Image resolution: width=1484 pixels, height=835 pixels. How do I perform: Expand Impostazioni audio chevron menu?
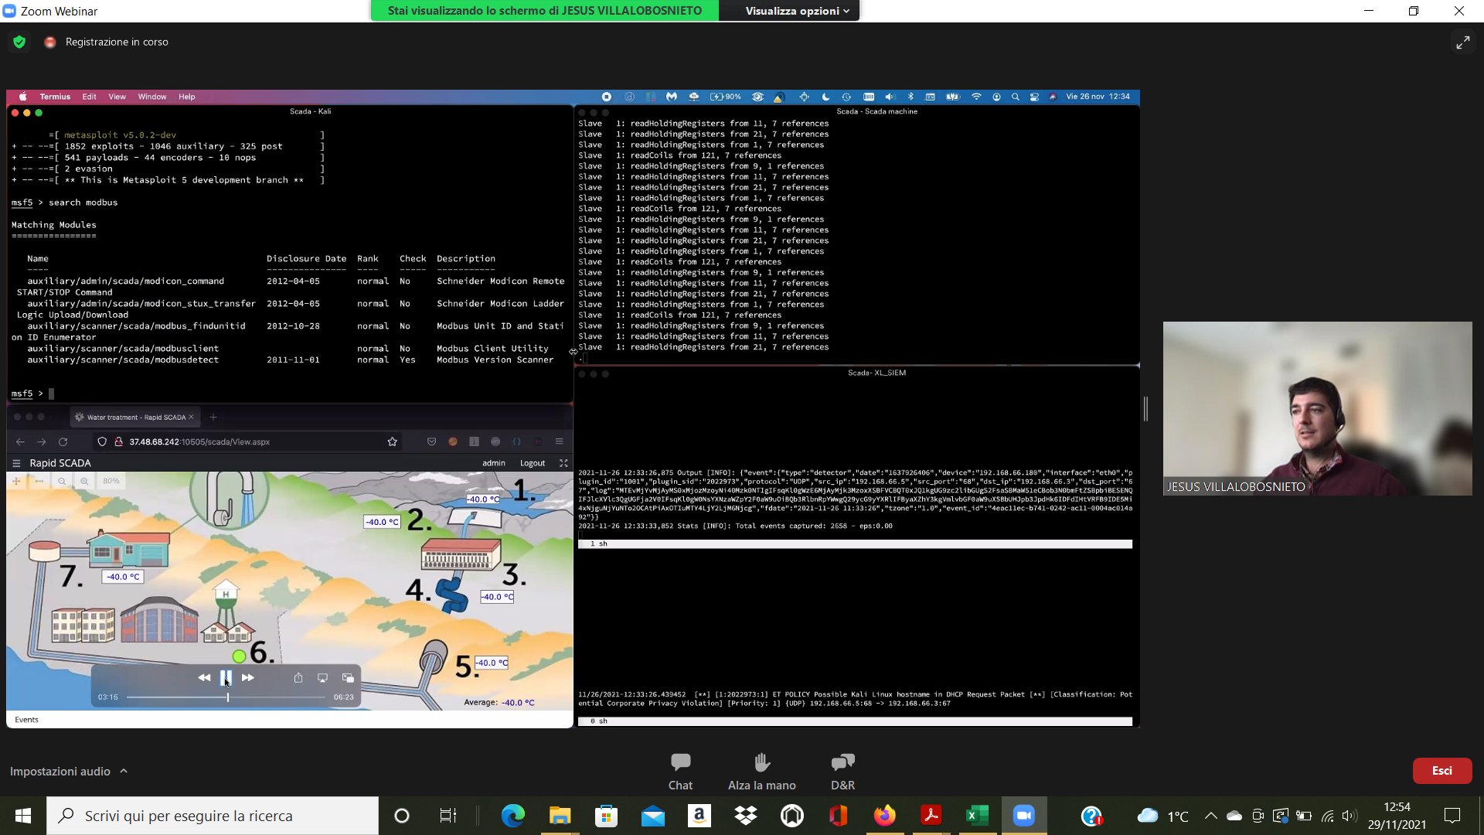point(124,771)
